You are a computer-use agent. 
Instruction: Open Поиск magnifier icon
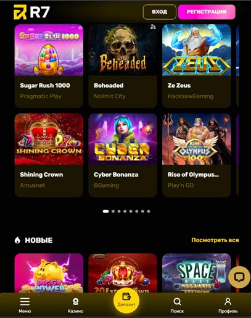pos(177,302)
